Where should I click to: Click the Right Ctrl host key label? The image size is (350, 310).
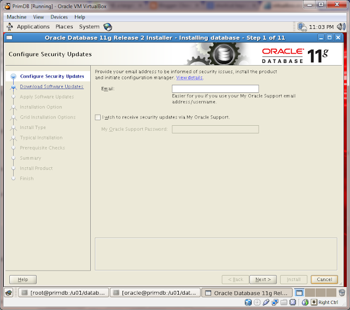[328, 302]
